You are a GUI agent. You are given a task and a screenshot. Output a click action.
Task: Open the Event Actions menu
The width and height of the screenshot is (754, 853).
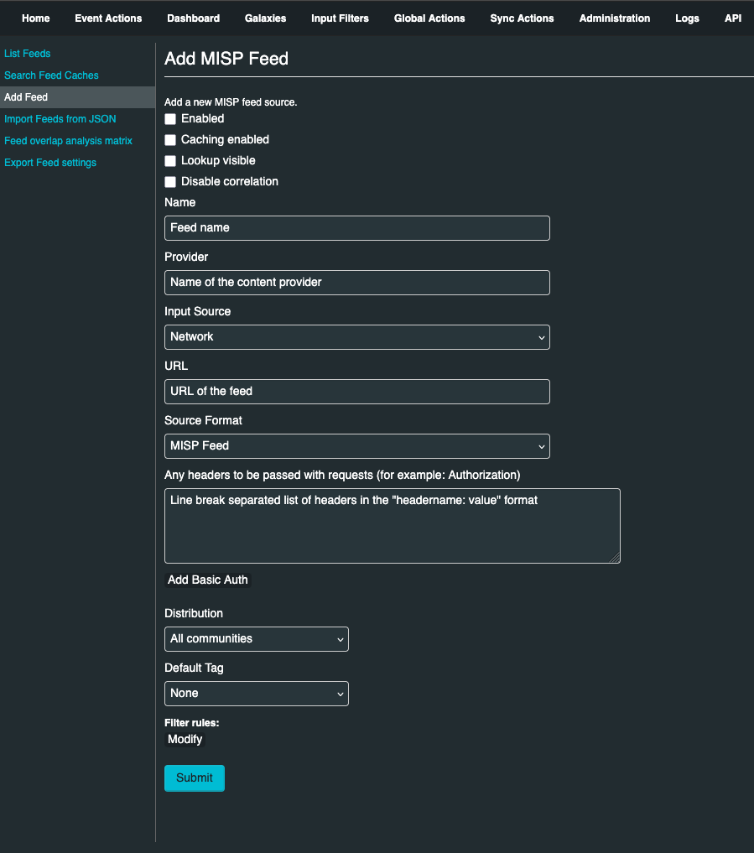point(108,18)
